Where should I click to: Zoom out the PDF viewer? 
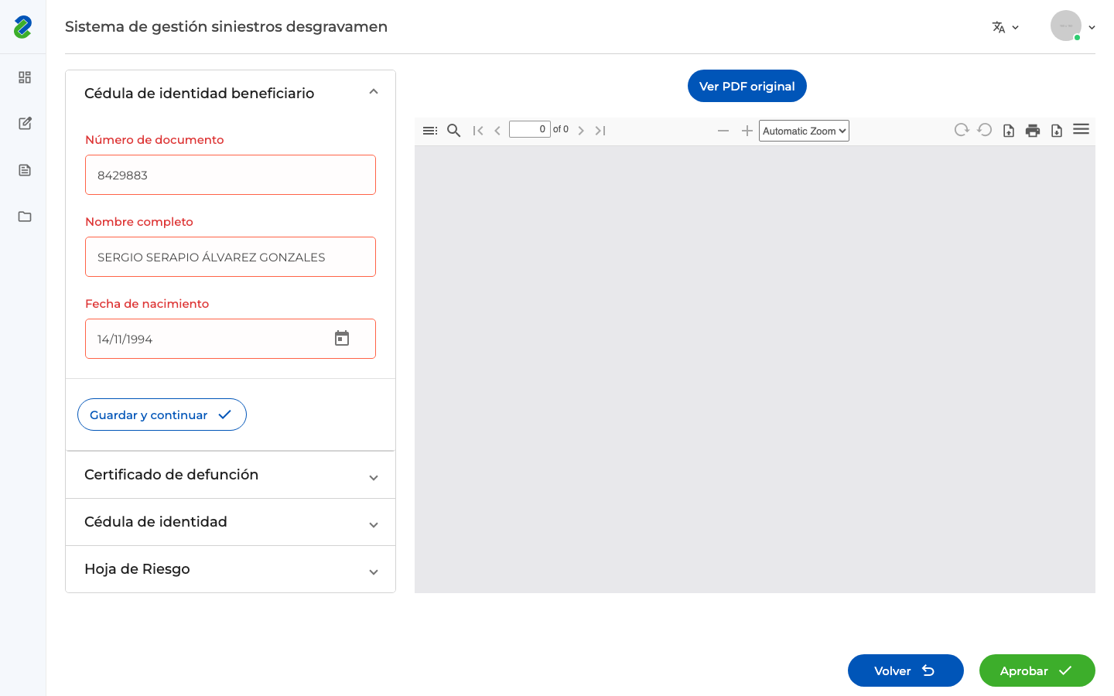tap(723, 131)
